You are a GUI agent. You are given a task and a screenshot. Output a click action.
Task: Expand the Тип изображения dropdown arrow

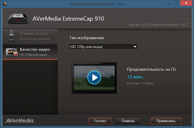(x=135, y=47)
